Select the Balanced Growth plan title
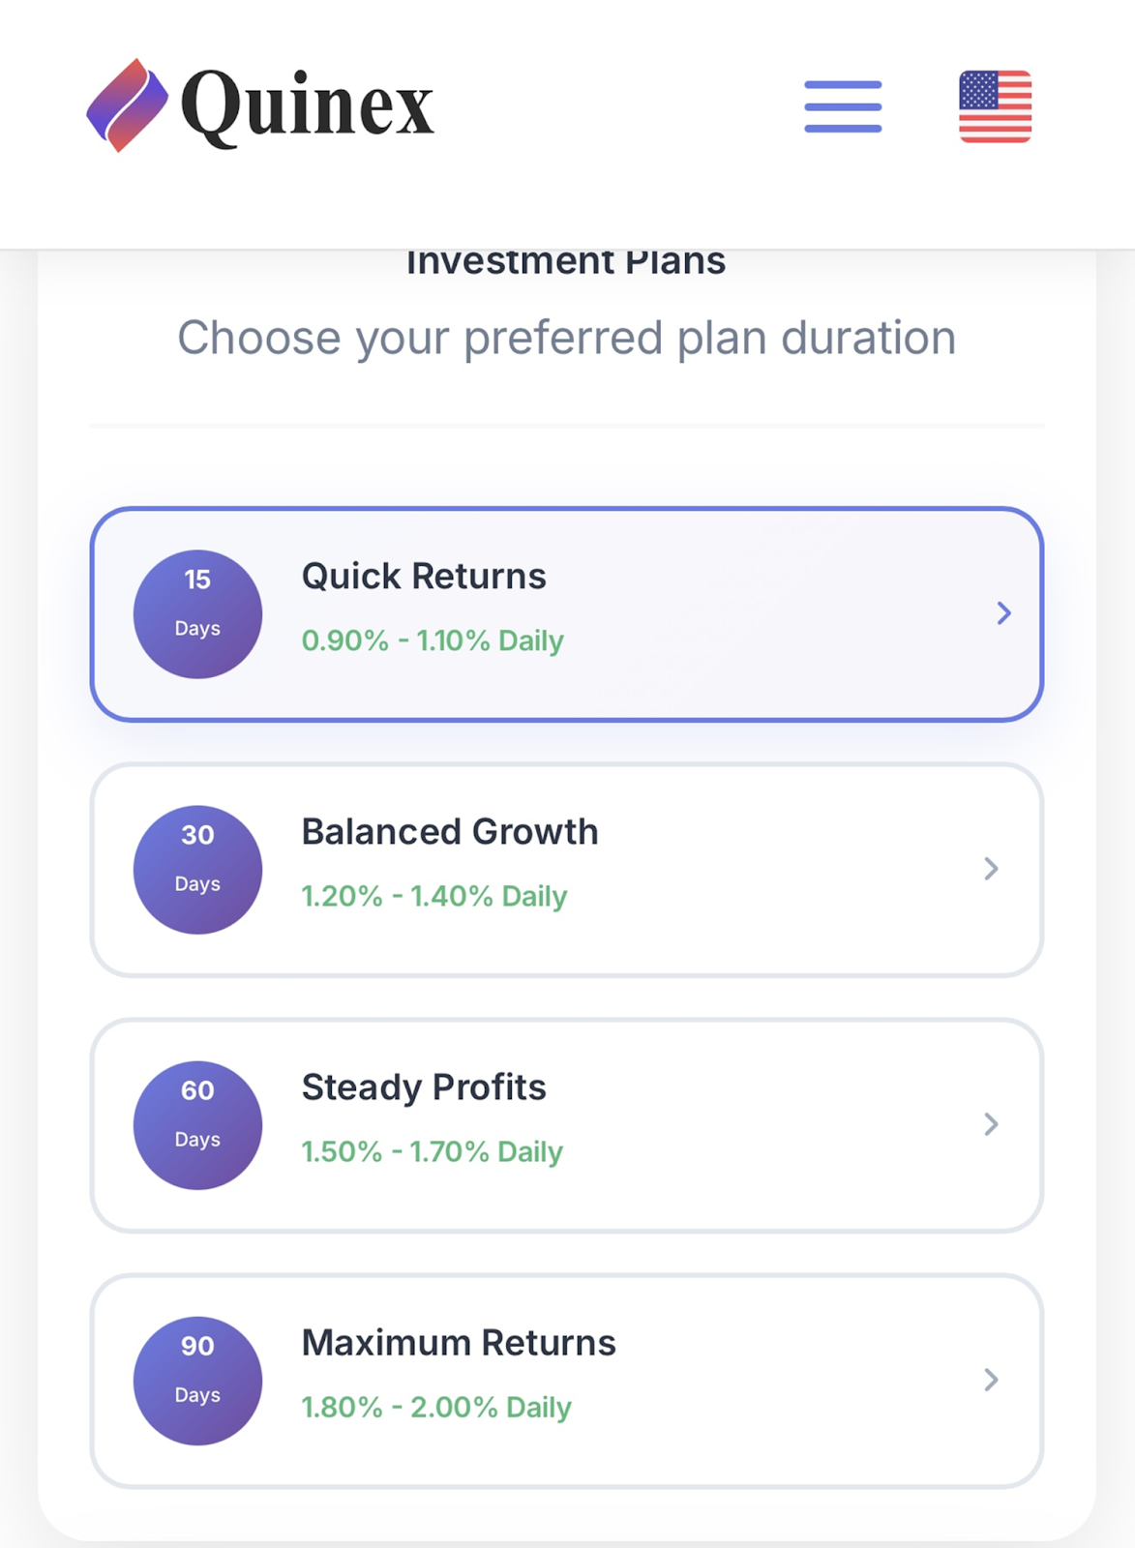The image size is (1135, 1548). click(450, 832)
